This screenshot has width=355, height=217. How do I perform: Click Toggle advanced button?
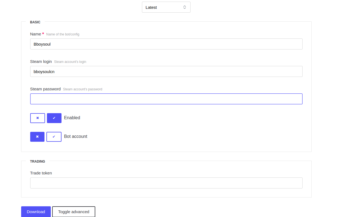tap(74, 212)
